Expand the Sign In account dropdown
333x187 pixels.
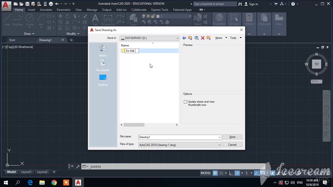click(271, 4)
